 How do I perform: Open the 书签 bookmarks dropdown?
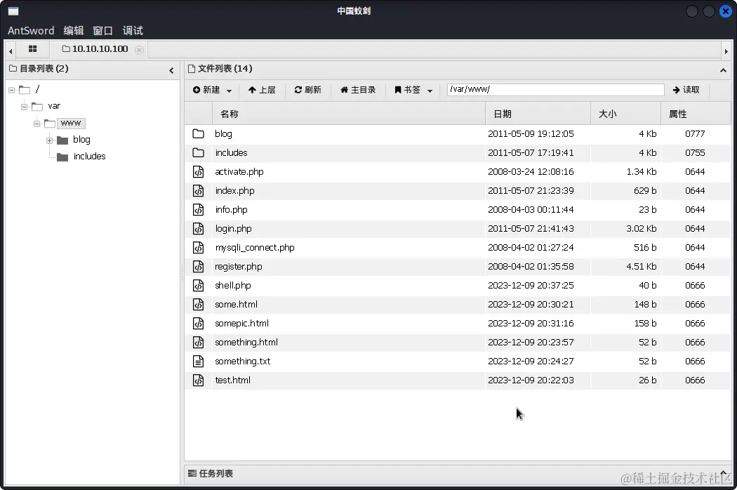click(x=413, y=90)
